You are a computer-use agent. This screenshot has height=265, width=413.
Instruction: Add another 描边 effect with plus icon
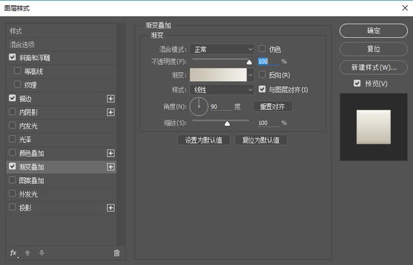coord(110,99)
